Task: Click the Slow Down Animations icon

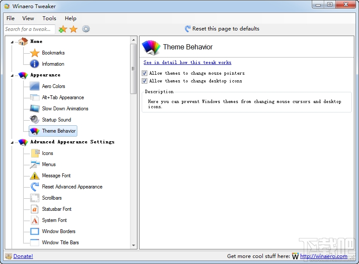Action: (x=35, y=108)
